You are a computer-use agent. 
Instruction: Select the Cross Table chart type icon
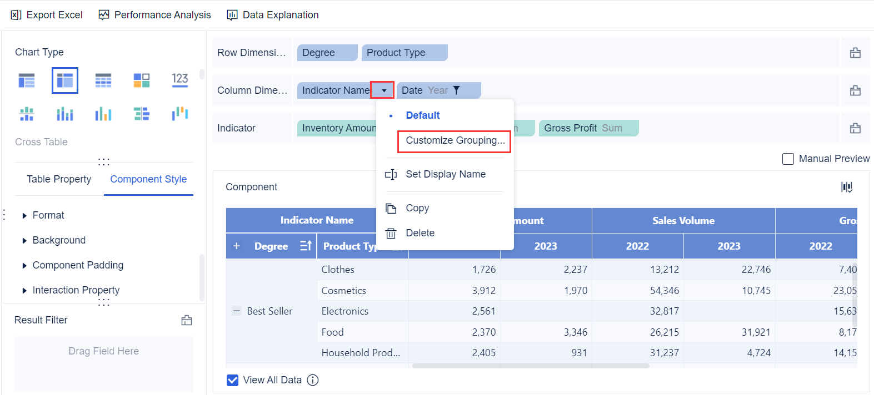(65, 80)
